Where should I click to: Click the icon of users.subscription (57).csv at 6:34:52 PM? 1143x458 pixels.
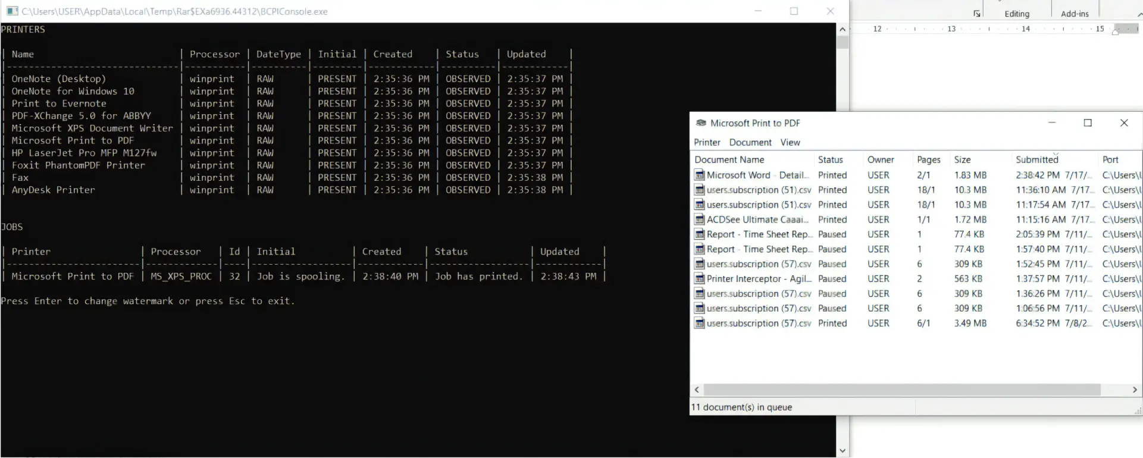click(700, 324)
